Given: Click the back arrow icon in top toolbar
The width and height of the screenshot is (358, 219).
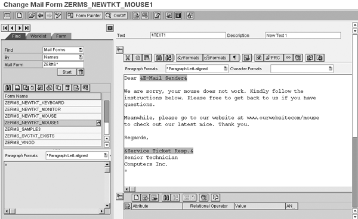Looking at the screenshot, I should pyautogui.click(x=41, y=15).
